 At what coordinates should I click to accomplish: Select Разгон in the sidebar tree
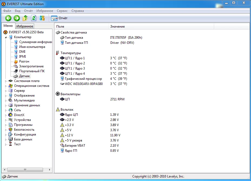(x=24, y=61)
